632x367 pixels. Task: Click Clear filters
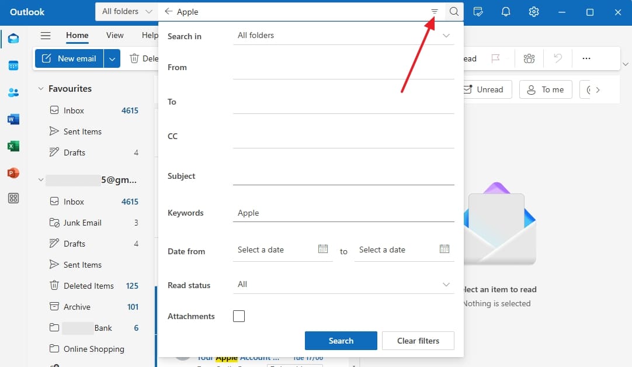pyautogui.click(x=418, y=341)
